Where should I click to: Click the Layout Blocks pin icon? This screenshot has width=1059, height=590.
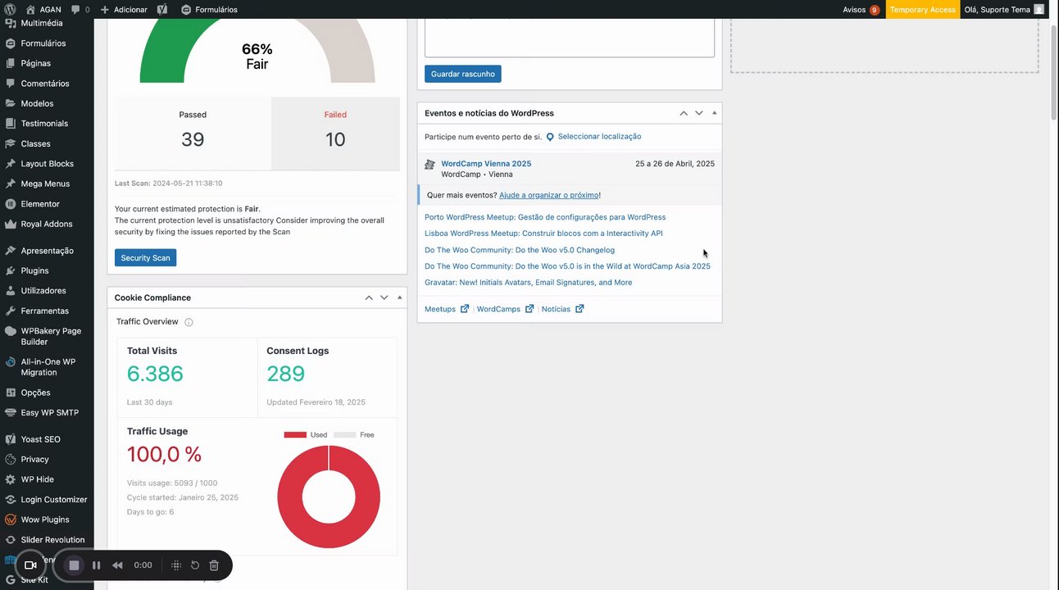10,164
